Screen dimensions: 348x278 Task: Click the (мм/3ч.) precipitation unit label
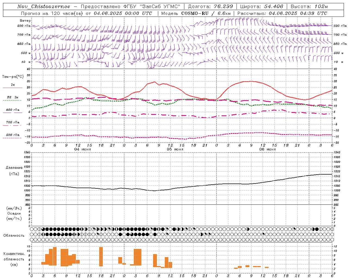click(14, 208)
